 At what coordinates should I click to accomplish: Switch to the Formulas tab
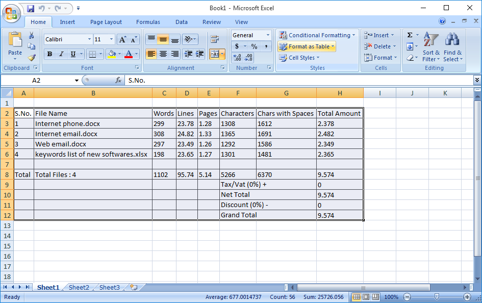tap(148, 22)
